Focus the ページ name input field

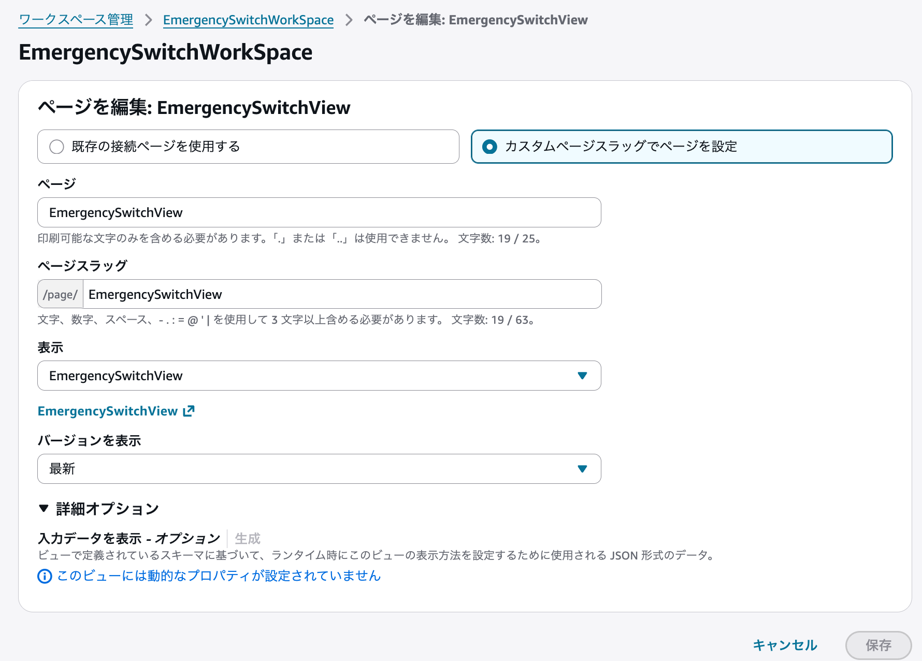[319, 212]
